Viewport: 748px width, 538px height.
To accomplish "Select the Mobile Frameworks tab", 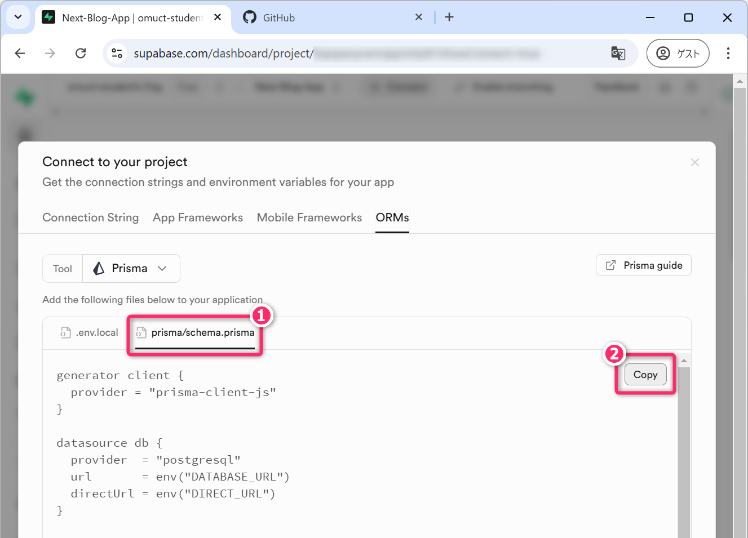I will pyautogui.click(x=309, y=218).
